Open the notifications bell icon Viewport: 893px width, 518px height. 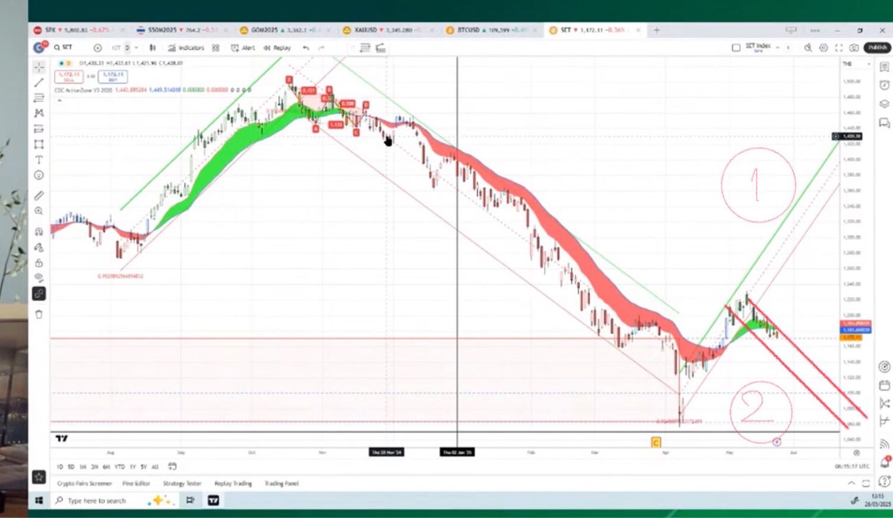click(884, 463)
